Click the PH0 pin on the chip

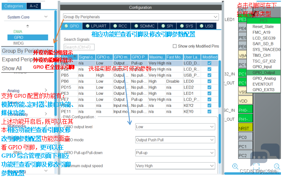pyautogui.click(x=244, y=110)
